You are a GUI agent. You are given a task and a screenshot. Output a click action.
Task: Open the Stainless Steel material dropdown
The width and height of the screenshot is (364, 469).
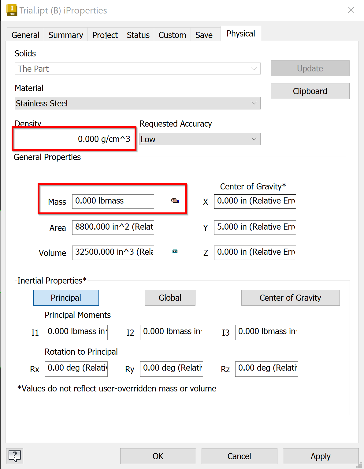click(137, 103)
